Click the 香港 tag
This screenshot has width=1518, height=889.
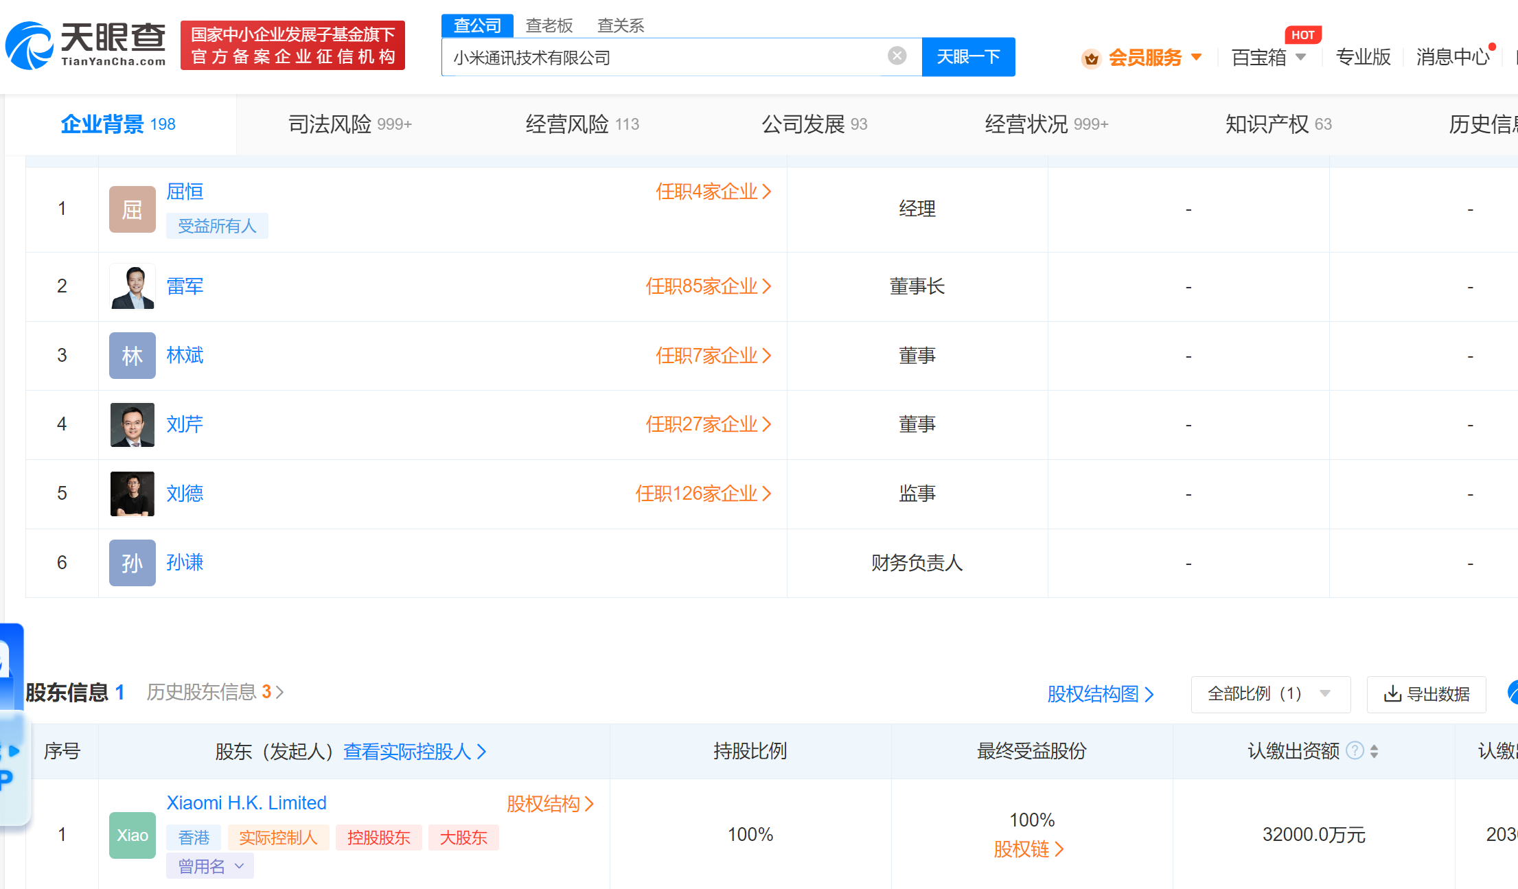(194, 838)
